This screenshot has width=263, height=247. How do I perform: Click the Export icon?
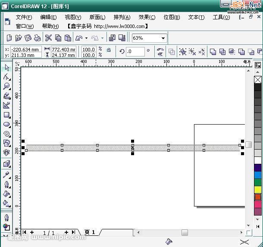pyautogui.click(x=122, y=38)
